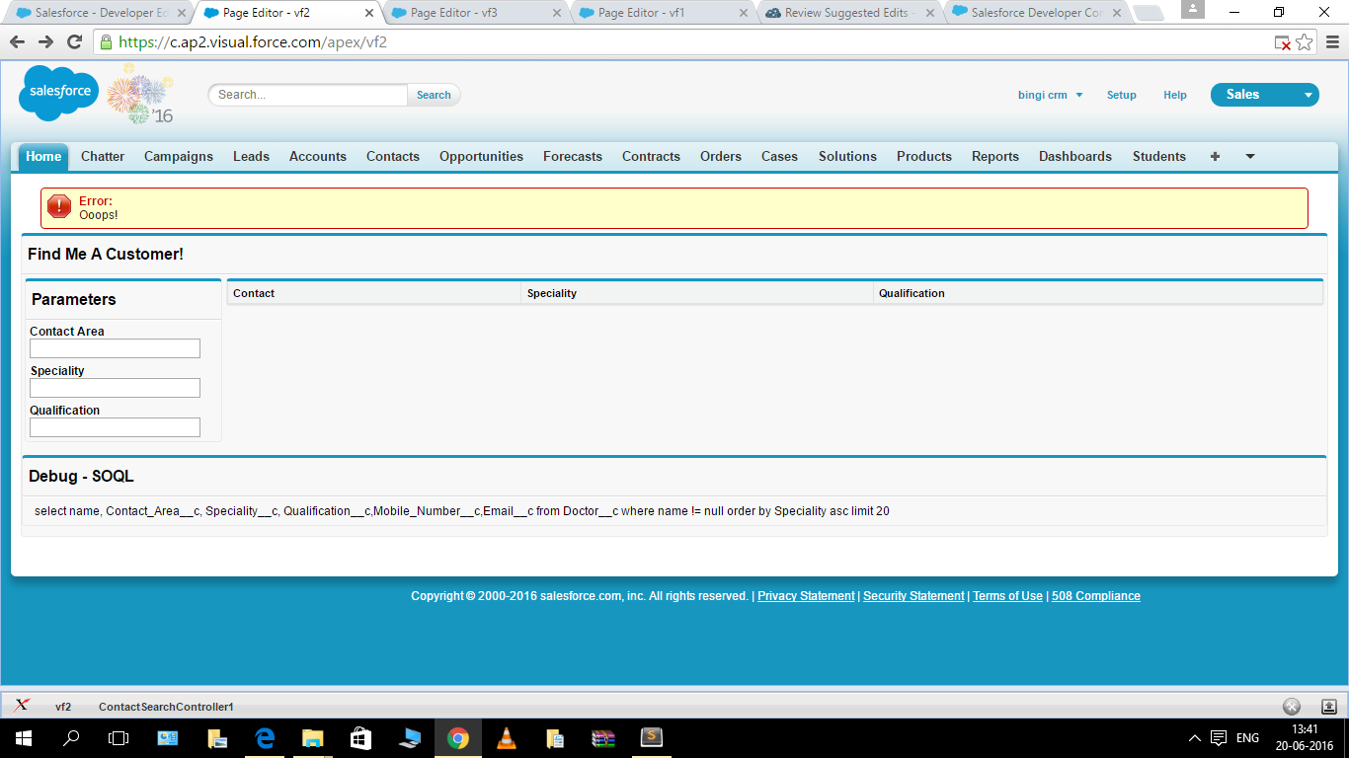Open WinRAR from the taskbar
1349x758 pixels.
click(602, 738)
